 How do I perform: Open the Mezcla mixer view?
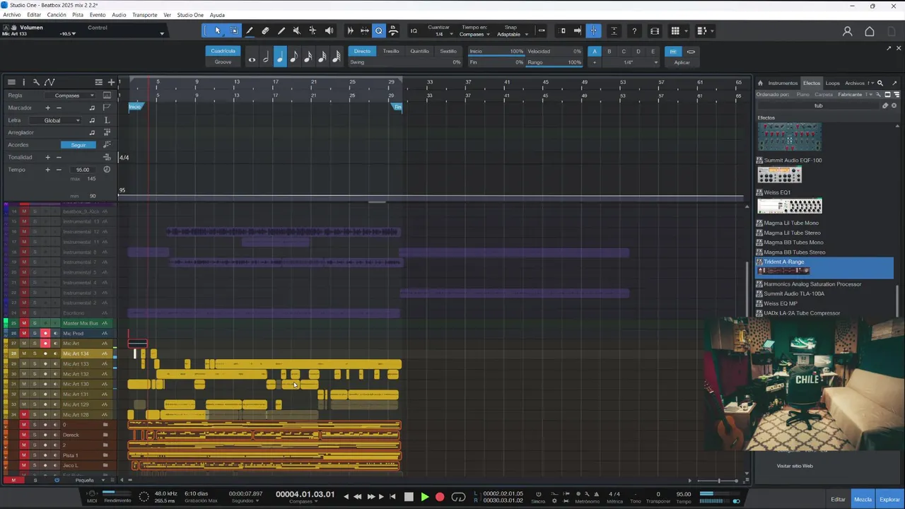click(863, 499)
